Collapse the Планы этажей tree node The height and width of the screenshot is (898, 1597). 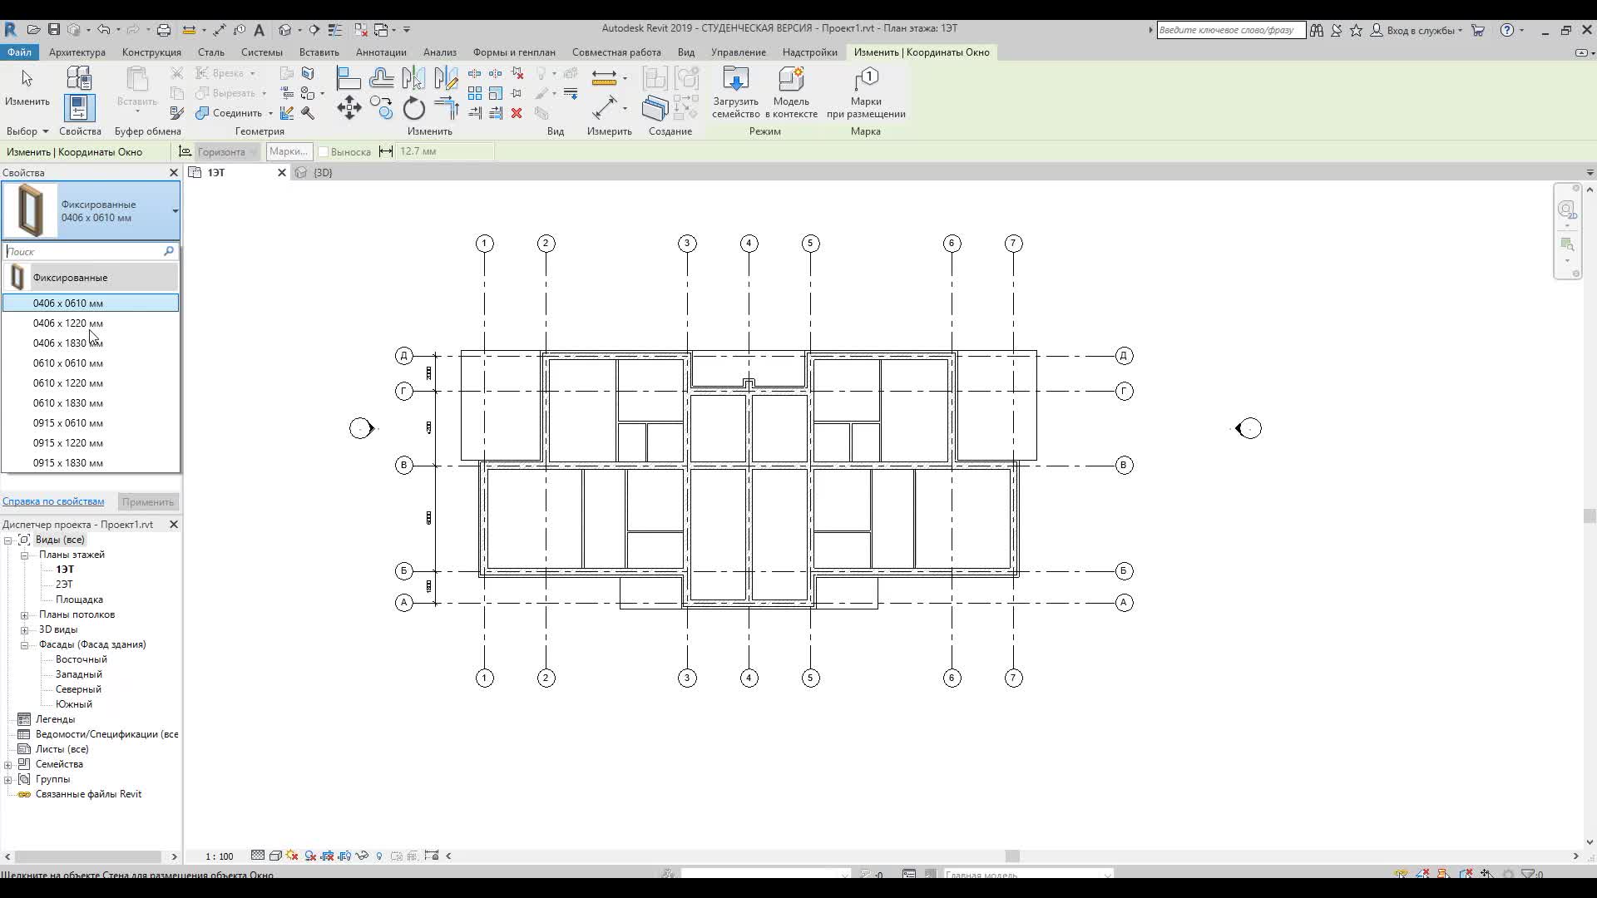(24, 555)
